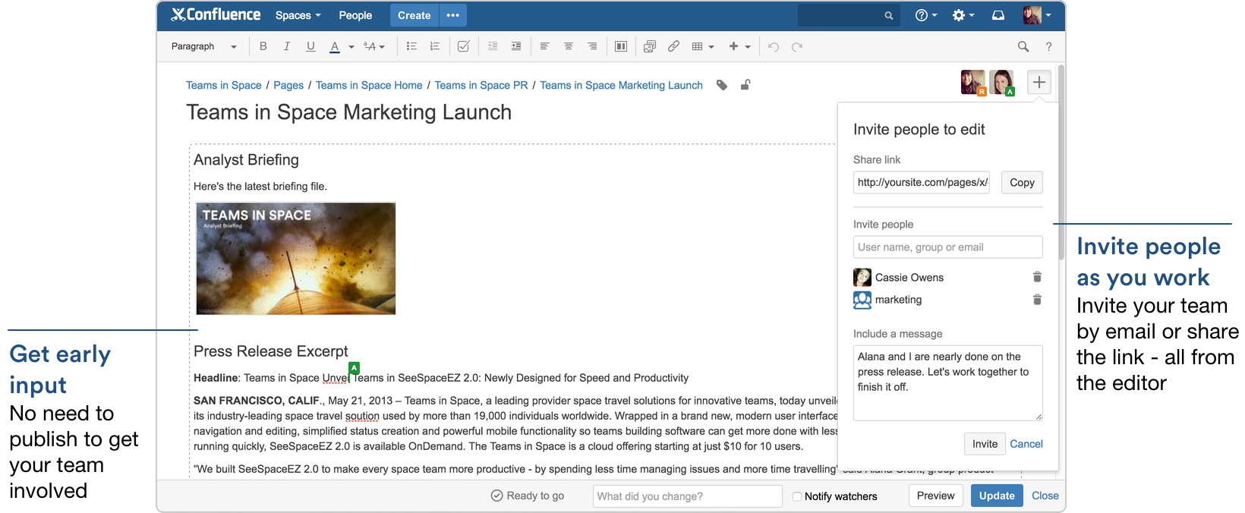Viewport: 1245px width, 513px height.
Task: Insert a numbered list
Action: tap(435, 46)
